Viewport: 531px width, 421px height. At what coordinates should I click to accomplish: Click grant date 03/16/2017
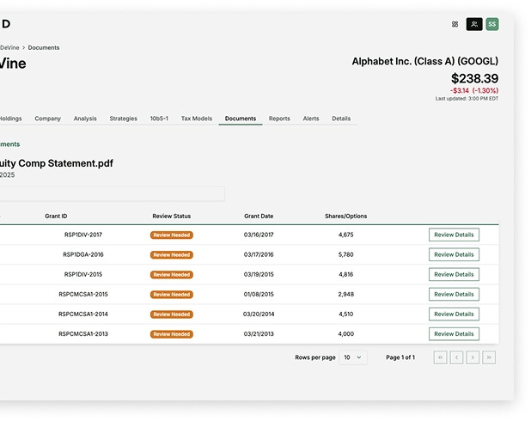click(259, 235)
